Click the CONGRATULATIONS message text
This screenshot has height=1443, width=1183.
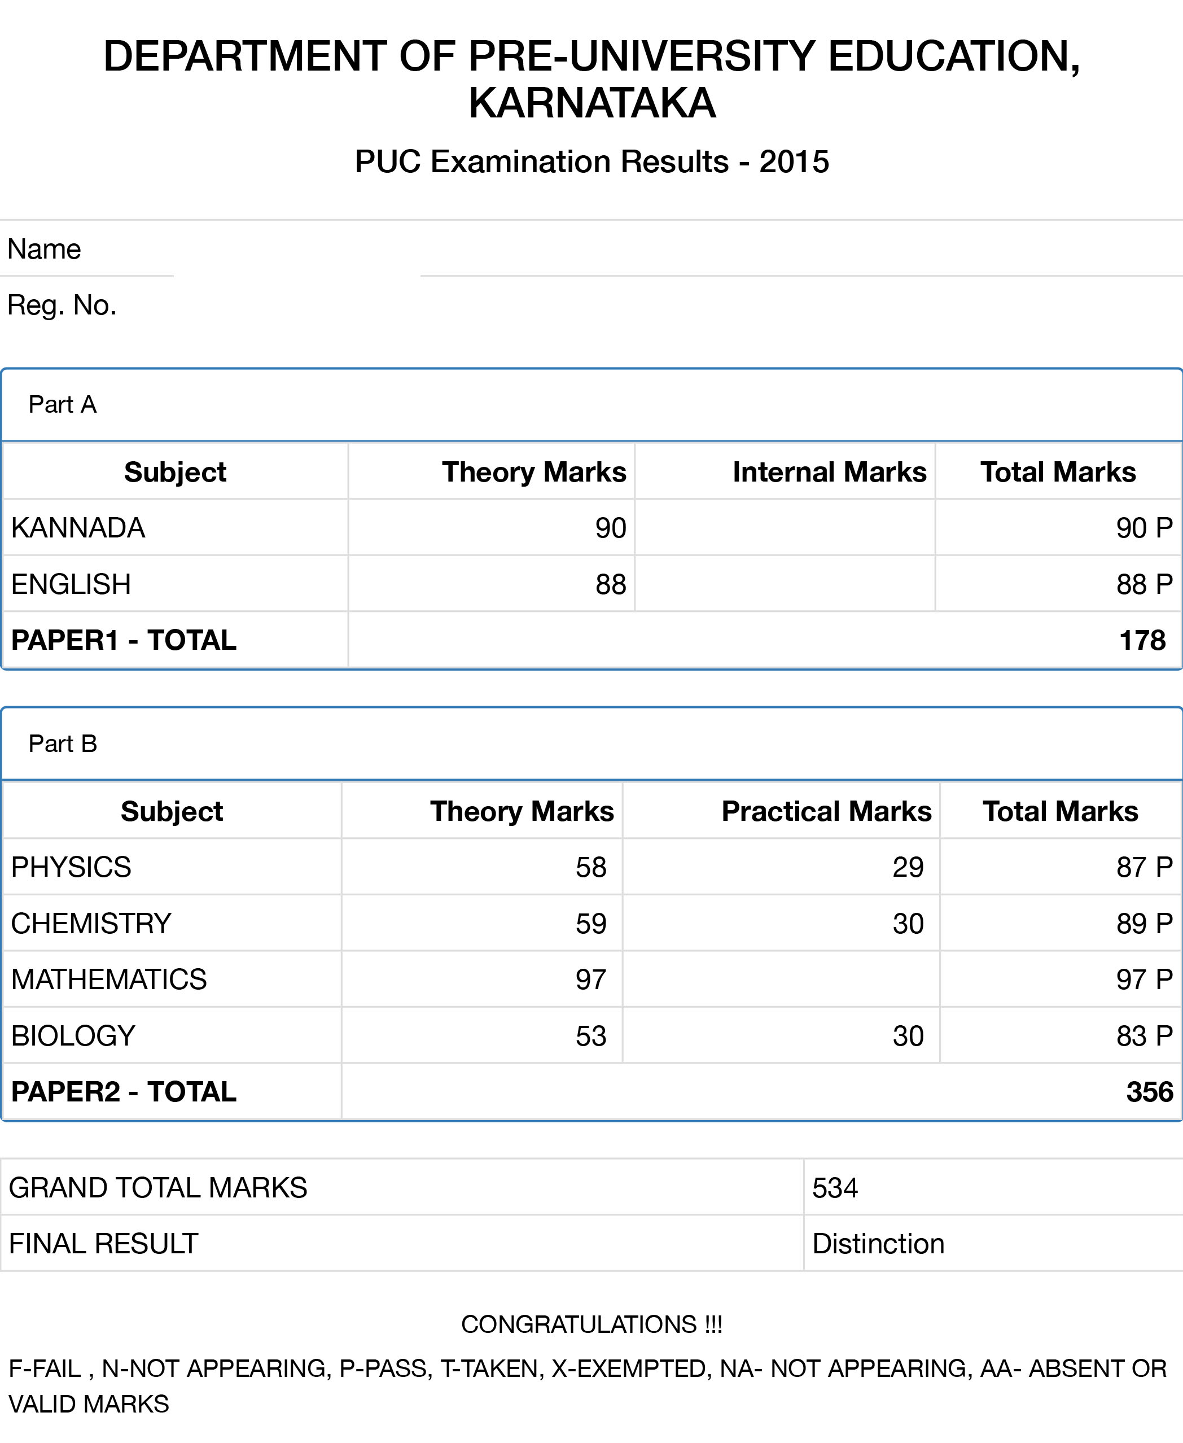click(x=591, y=1324)
